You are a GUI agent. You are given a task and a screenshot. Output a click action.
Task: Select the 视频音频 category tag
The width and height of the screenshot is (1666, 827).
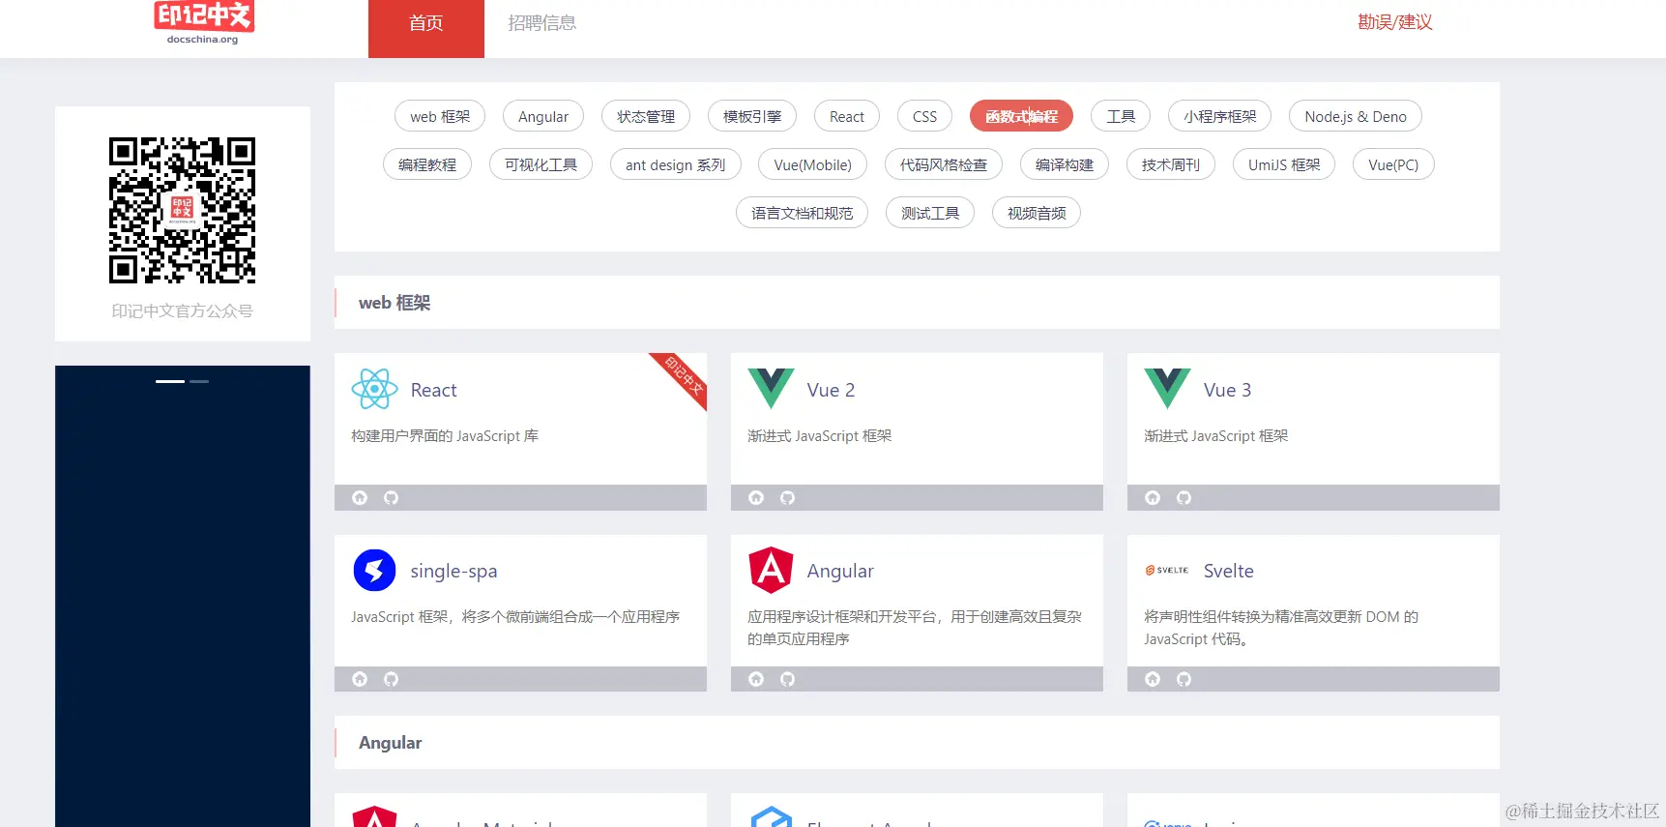click(1037, 213)
